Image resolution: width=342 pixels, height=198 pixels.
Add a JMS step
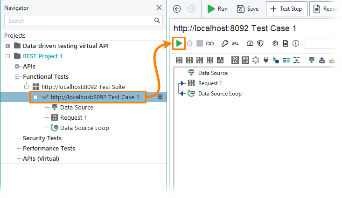click(220, 60)
